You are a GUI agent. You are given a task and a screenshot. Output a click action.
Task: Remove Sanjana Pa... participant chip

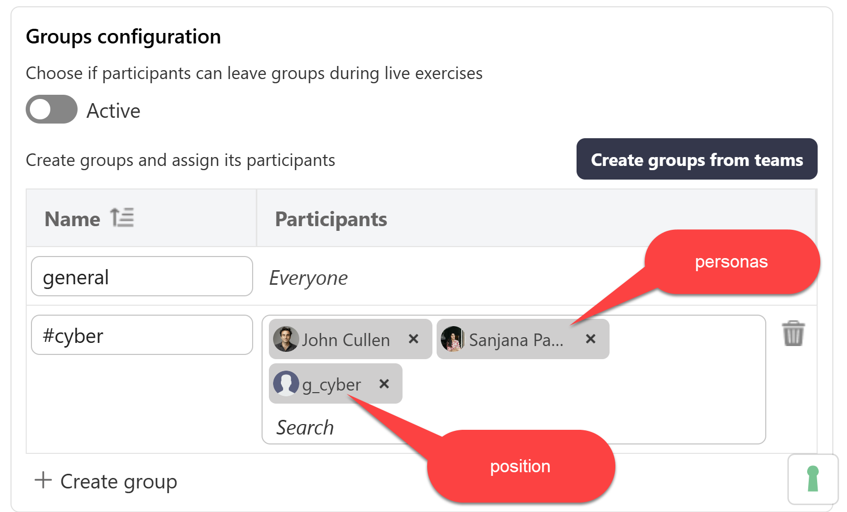(x=591, y=339)
